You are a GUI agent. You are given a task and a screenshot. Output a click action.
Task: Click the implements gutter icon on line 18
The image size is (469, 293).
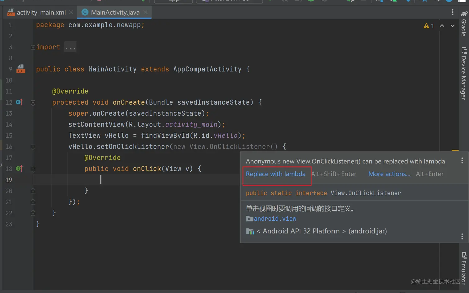19,168
